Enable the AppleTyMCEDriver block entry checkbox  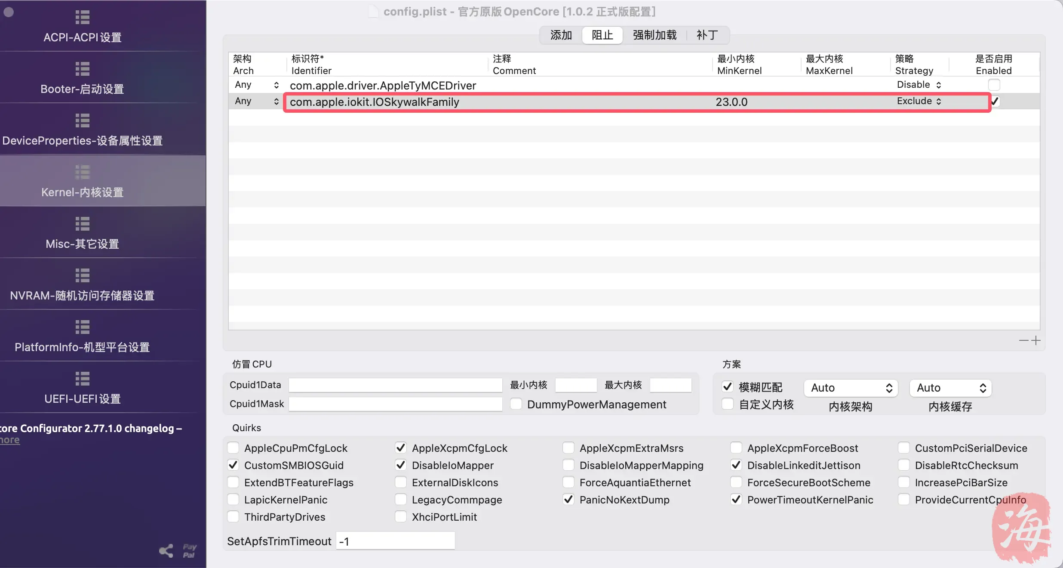pos(994,85)
